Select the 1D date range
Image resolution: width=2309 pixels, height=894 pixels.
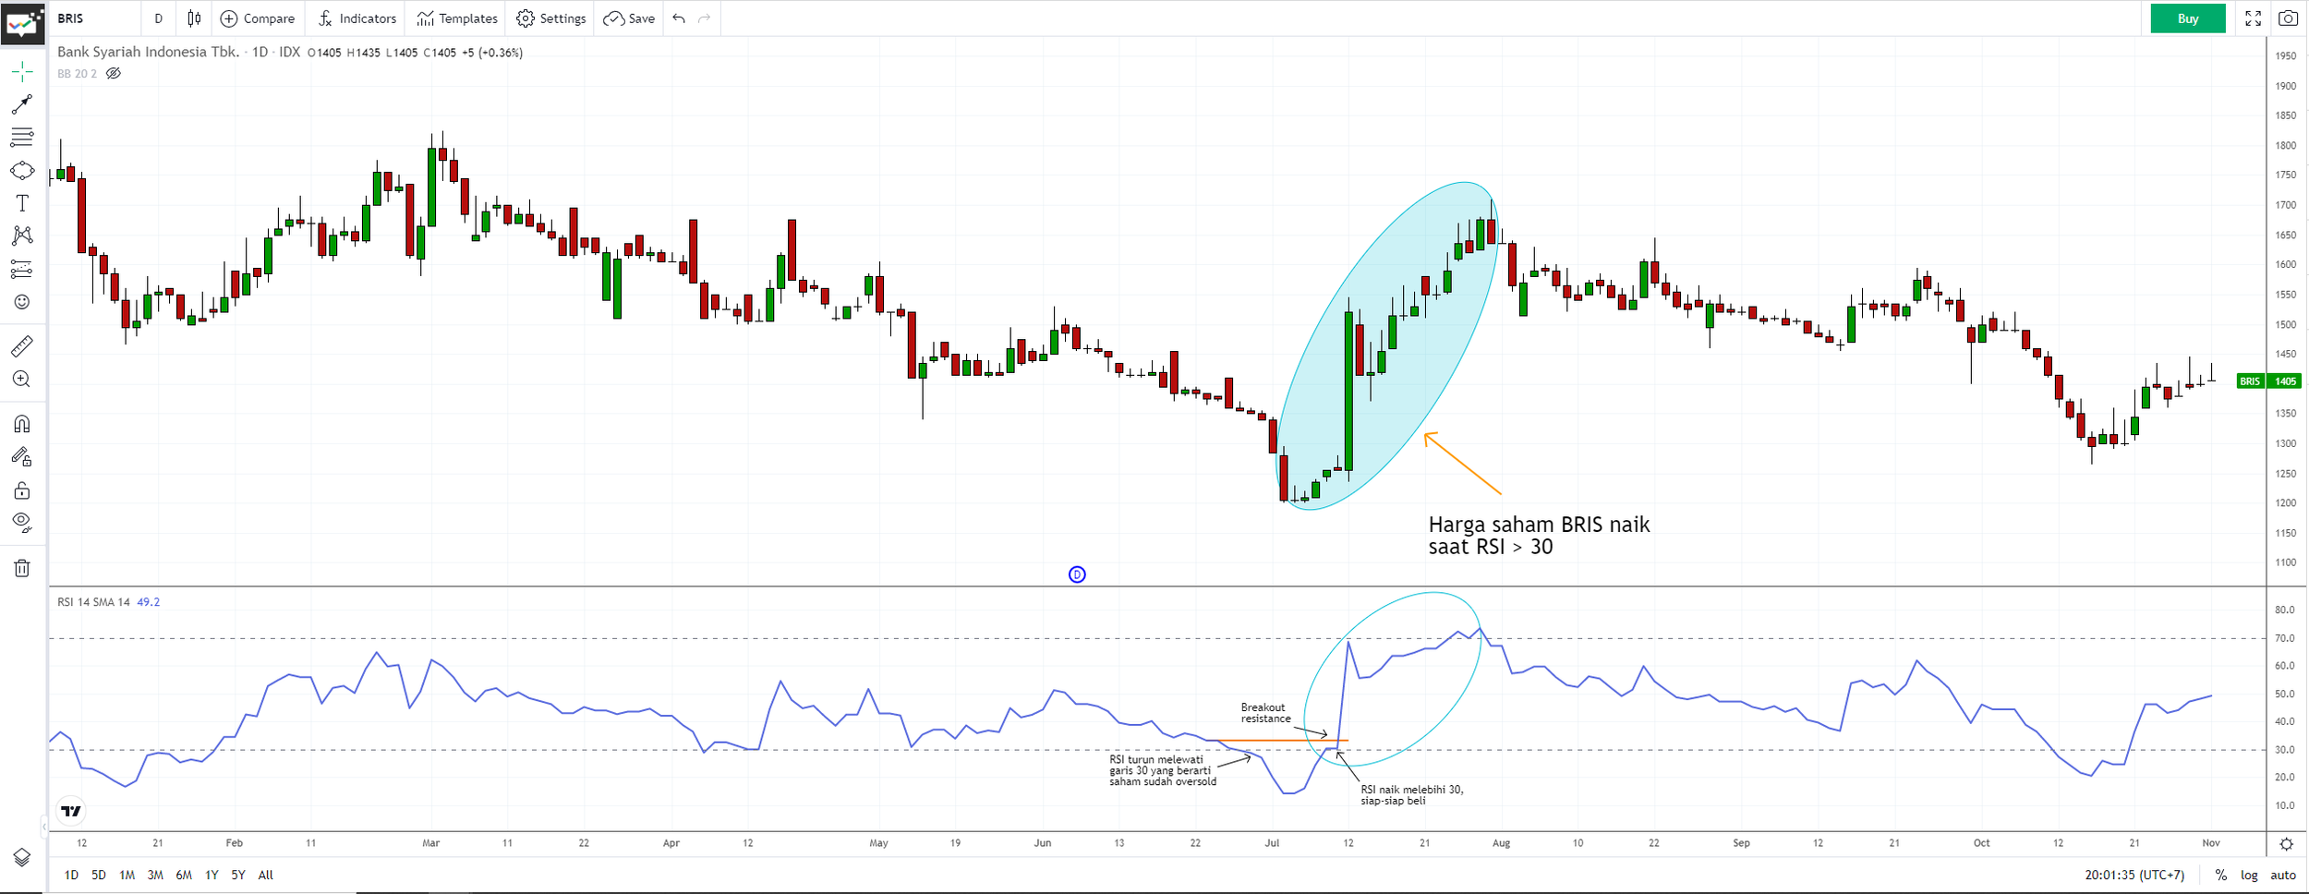(x=71, y=875)
